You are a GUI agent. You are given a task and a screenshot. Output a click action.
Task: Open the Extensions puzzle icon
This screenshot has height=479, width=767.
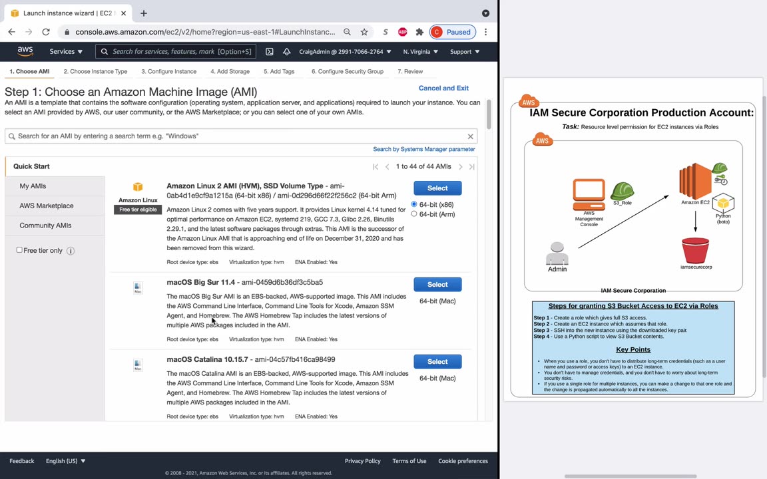click(x=419, y=32)
